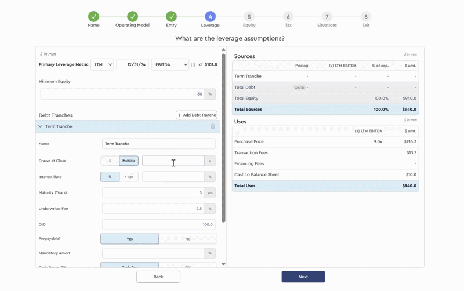Switch Drawn at Close to dollar mode
This screenshot has height=291, width=464.
pyautogui.click(x=110, y=161)
